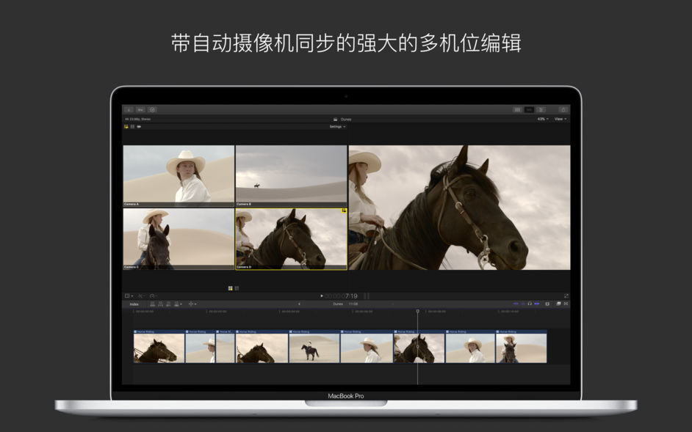Open the tools selection icon in timeline toolbar

point(191,303)
